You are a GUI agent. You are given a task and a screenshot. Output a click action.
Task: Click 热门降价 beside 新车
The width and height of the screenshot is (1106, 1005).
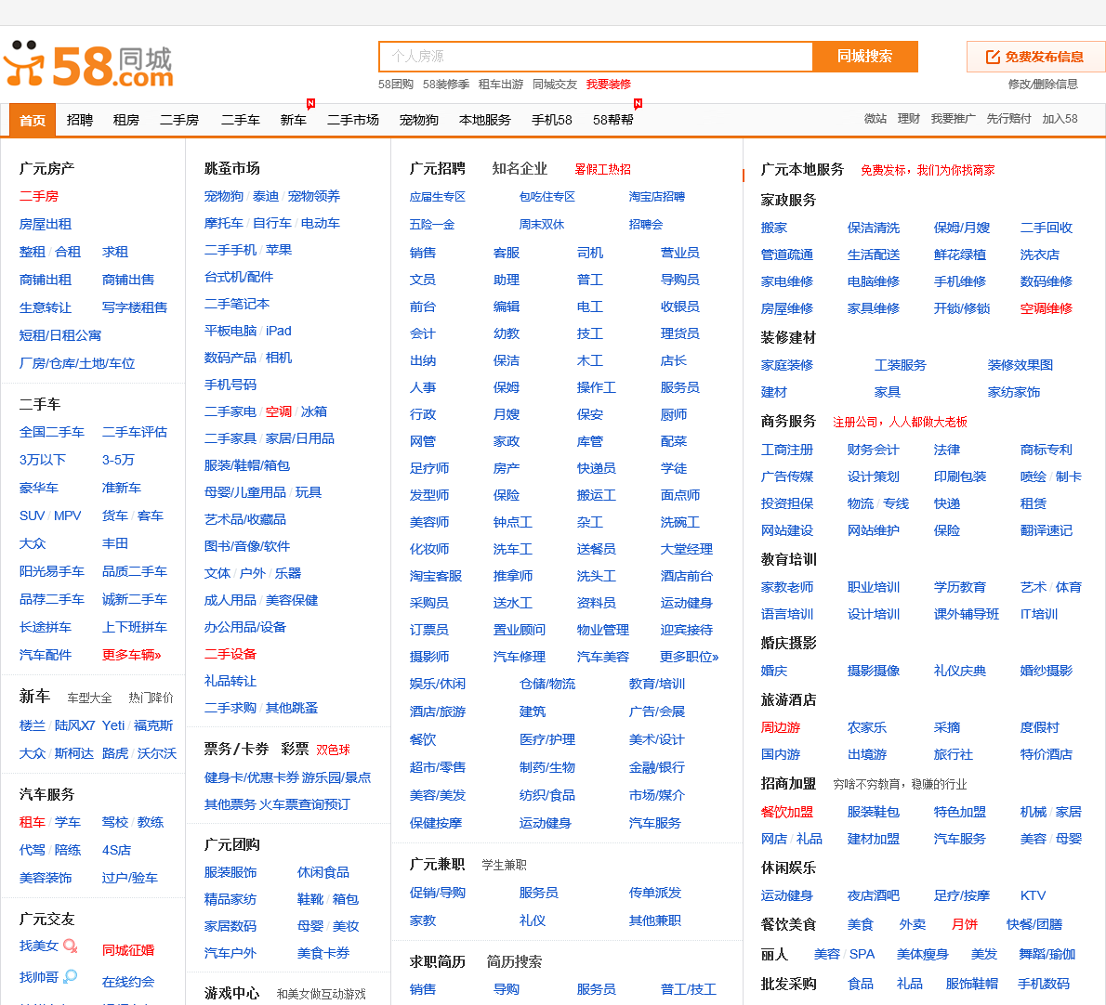coord(151,698)
